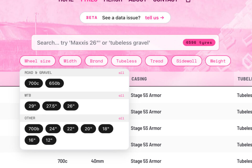Click the 'tell us' data issue link
This screenshot has height=168, width=252.
pyautogui.click(x=154, y=18)
